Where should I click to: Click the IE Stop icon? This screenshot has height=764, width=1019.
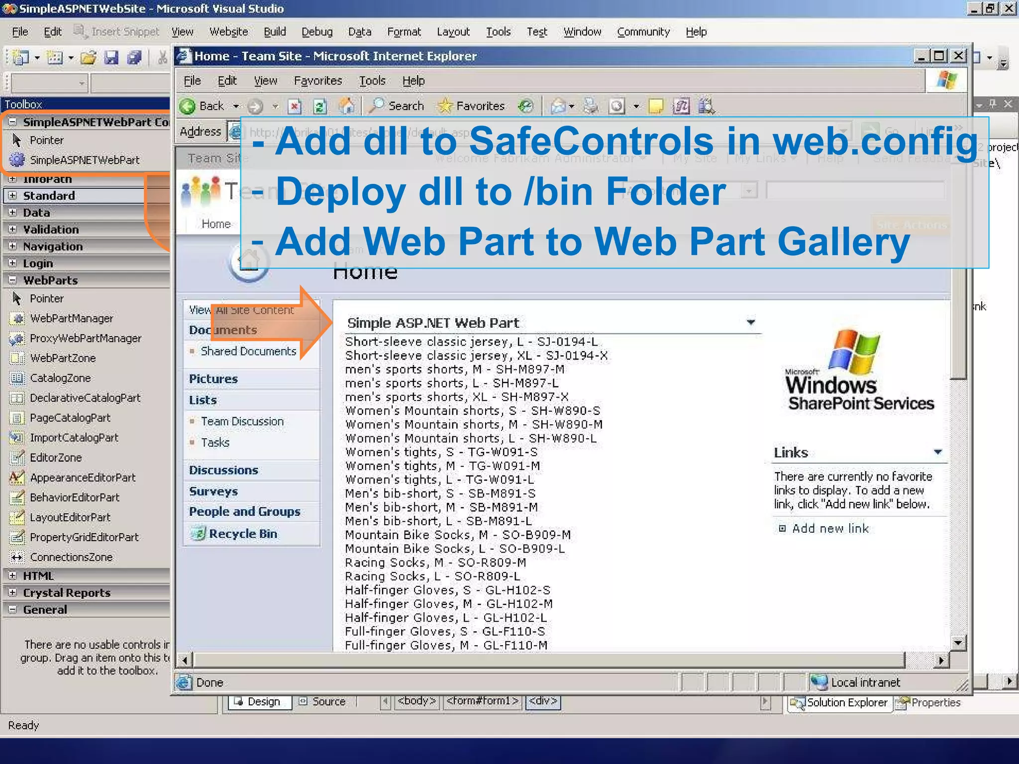point(295,106)
